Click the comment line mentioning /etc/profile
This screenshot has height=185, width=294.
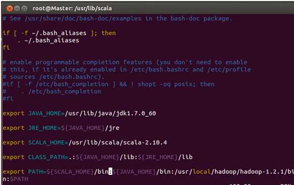coord(127,69)
